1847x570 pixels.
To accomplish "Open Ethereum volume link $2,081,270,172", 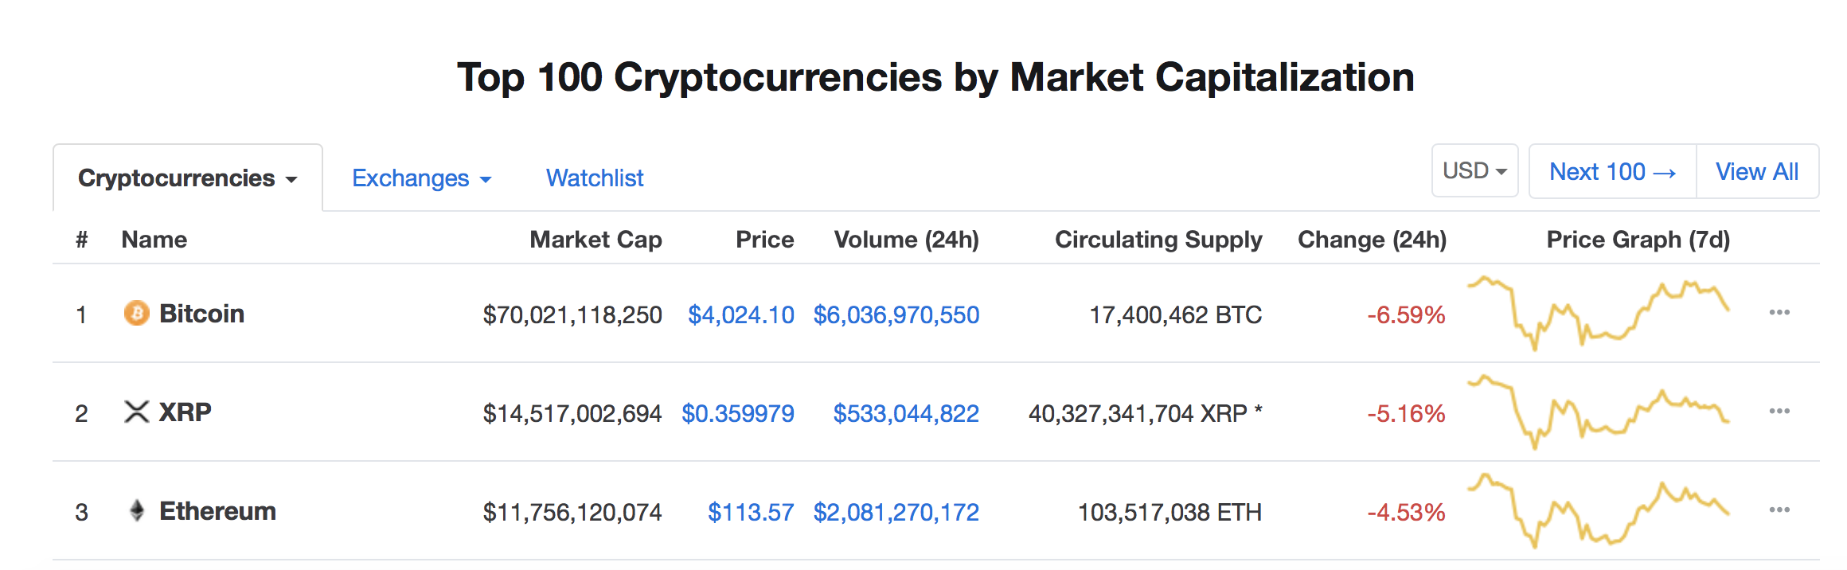I will pos(896,513).
